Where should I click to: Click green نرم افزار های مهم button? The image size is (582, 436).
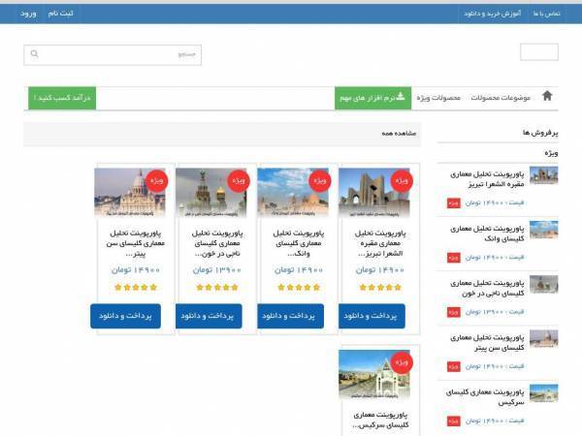[373, 98]
